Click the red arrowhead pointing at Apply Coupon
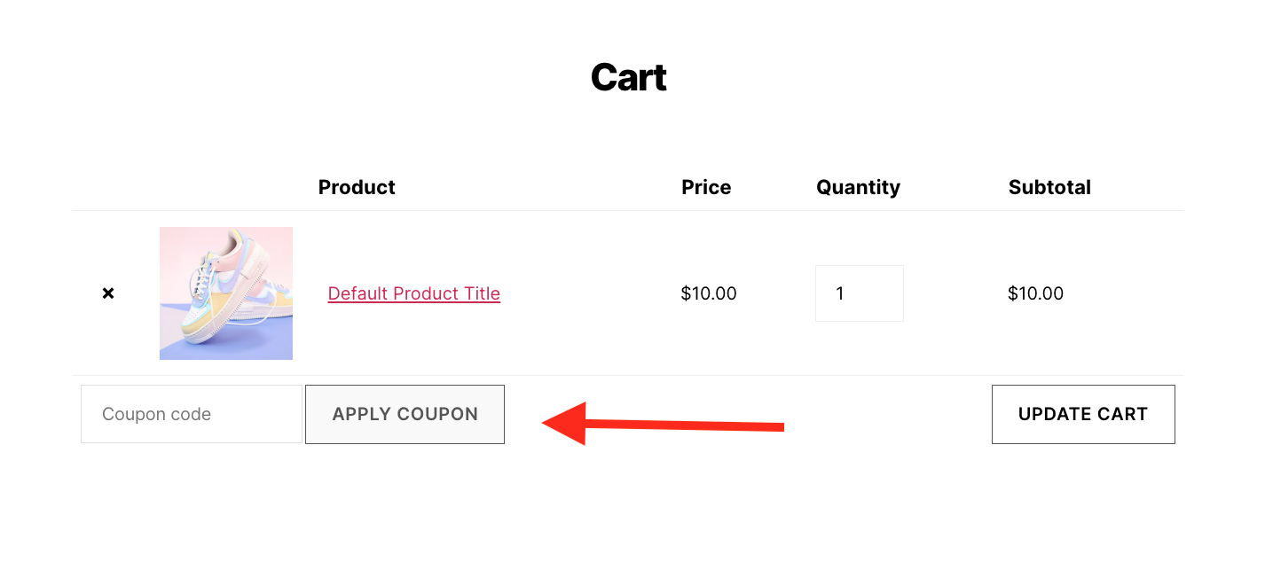The image size is (1265, 570). (x=566, y=423)
